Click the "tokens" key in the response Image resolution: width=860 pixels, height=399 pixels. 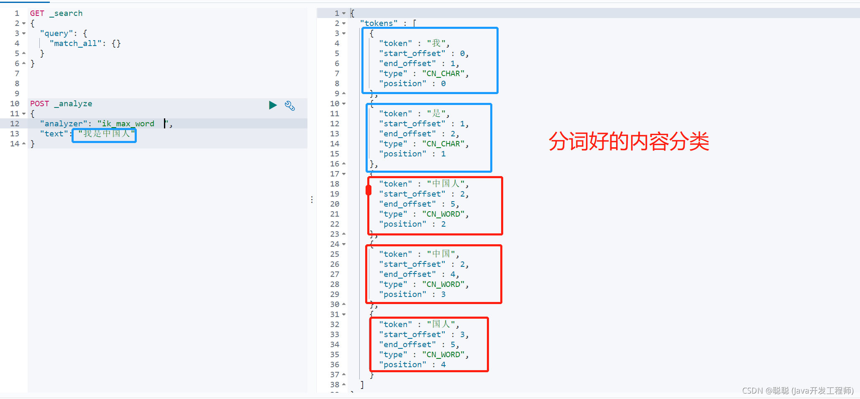pos(379,23)
